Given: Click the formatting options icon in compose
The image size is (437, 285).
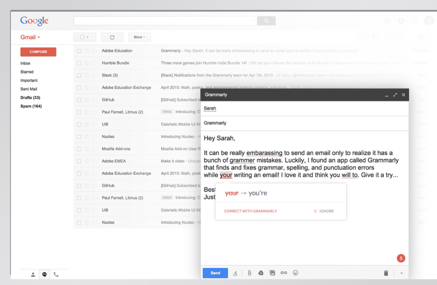Looking at the screenshot, I should 235,273.
